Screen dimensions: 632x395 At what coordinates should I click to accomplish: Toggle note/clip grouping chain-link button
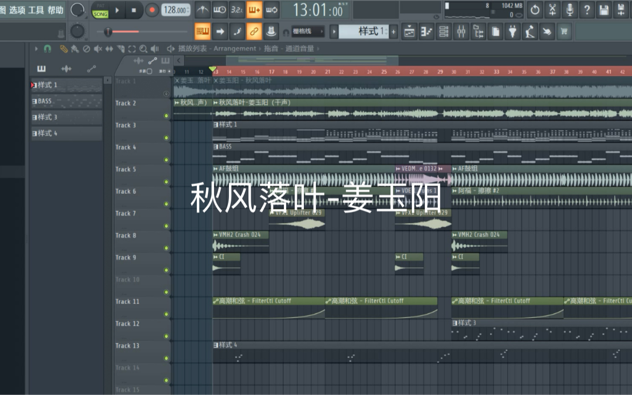coord(254,31)
